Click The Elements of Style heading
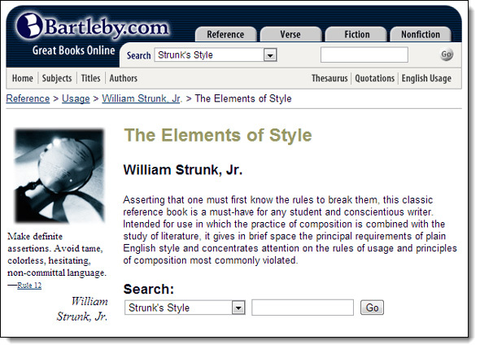 click(x=218, y=135)
